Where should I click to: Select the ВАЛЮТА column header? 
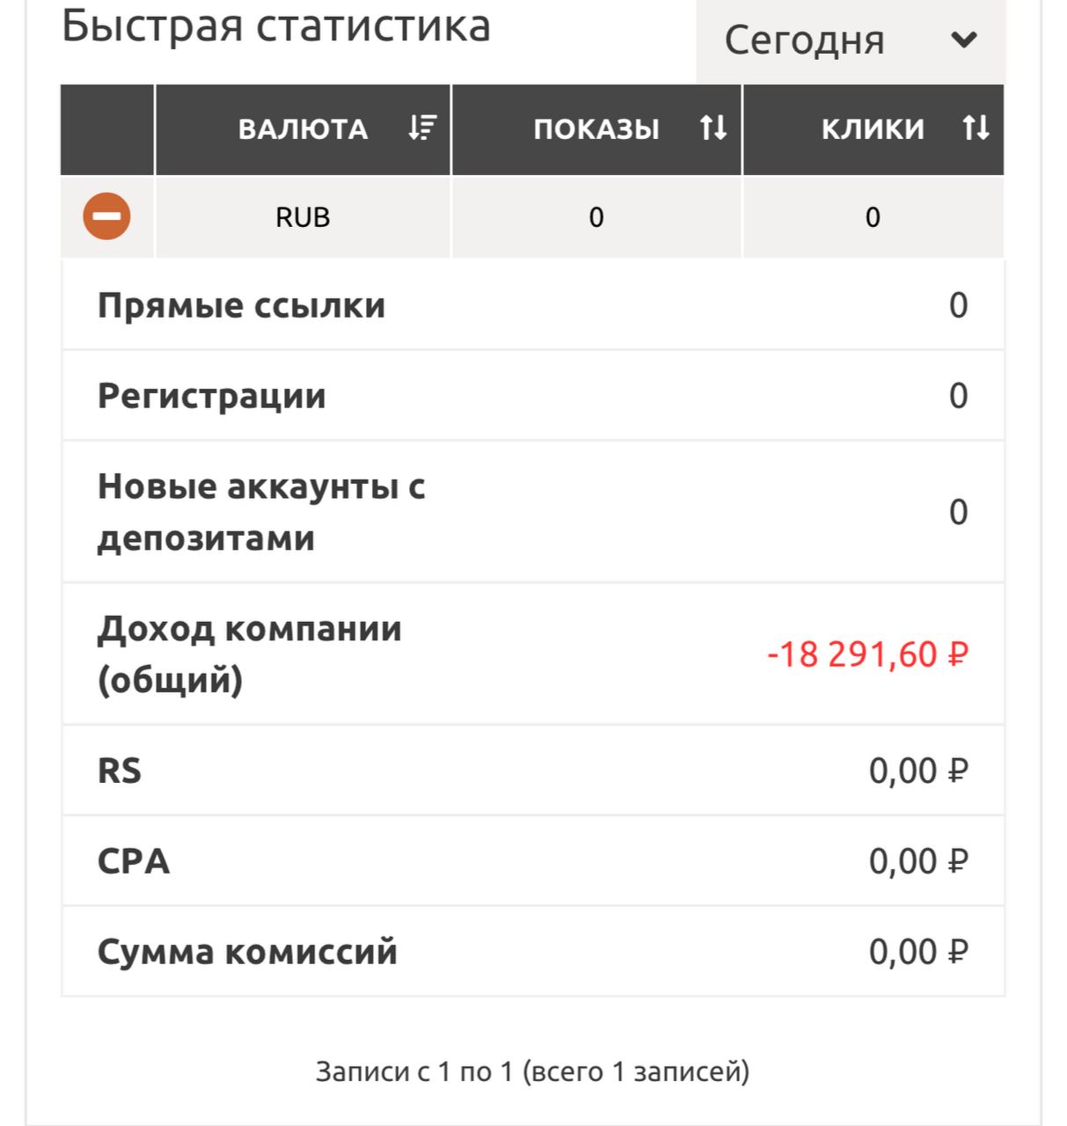[303, 129]
